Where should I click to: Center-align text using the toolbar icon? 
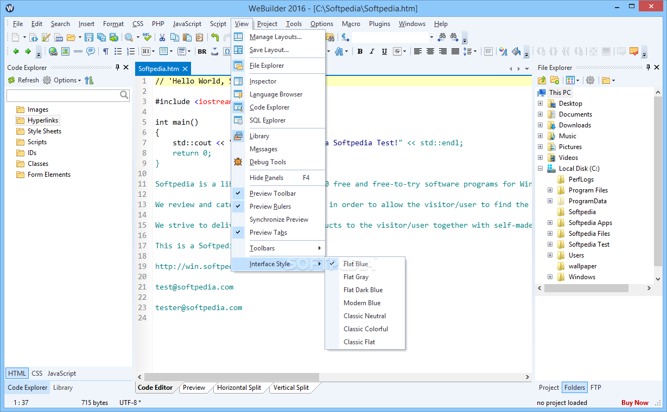coord(430,51)
